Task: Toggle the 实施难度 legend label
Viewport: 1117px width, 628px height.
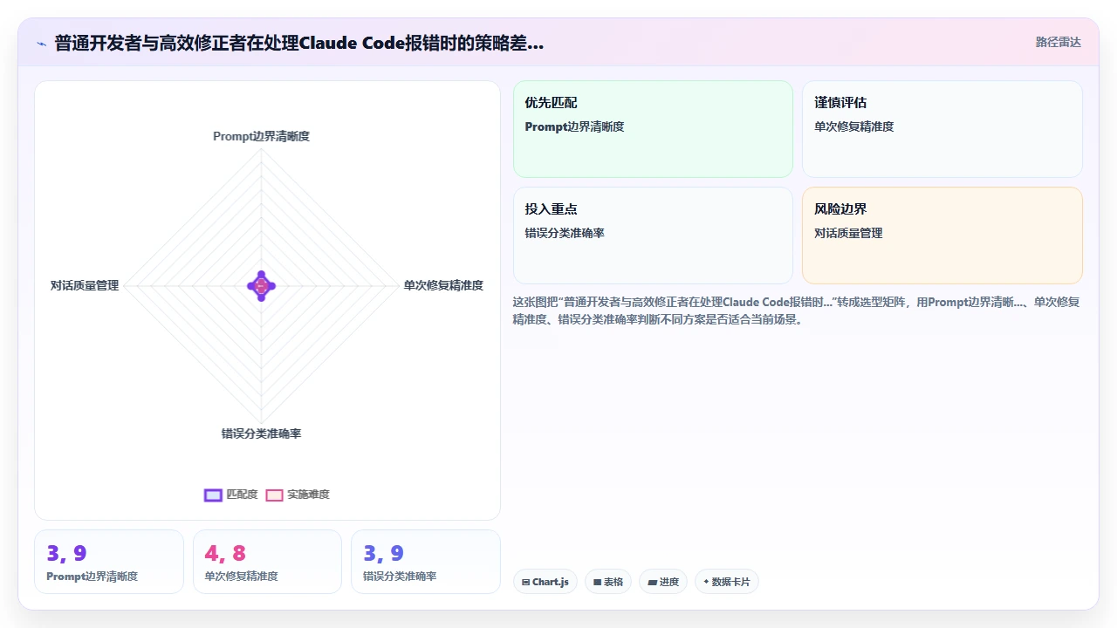Action: (308, 495)
